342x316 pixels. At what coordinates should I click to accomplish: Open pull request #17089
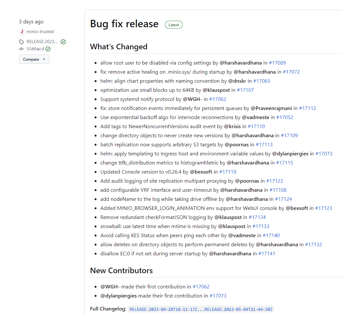point(277,63)
